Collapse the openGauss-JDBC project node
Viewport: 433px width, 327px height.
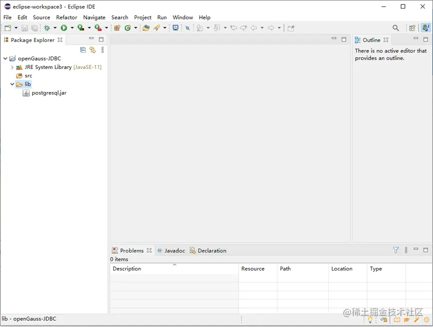tap(5, 58)
